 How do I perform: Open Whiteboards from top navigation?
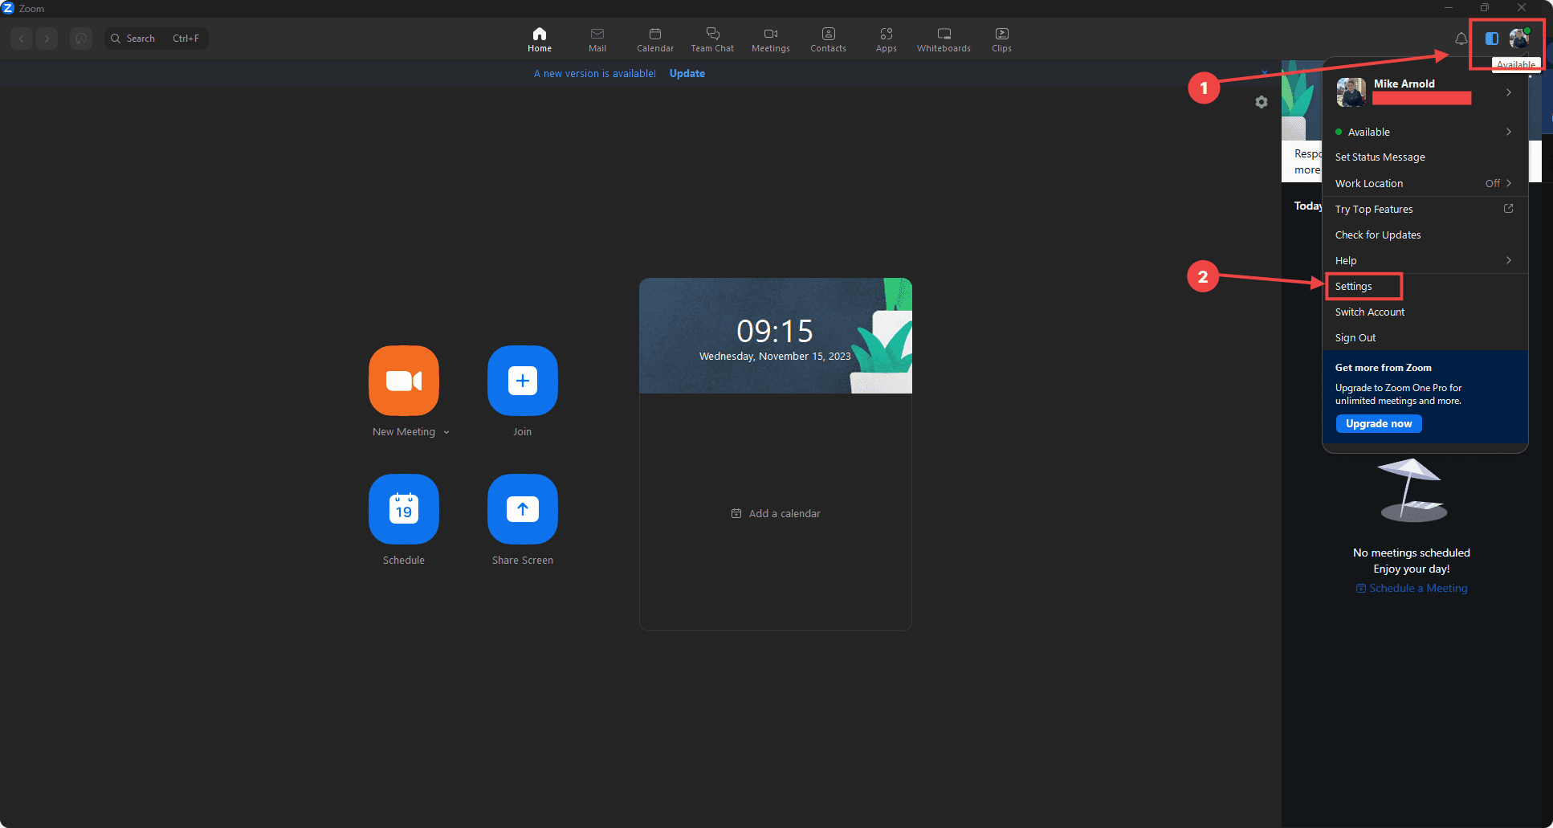point(944,39)
